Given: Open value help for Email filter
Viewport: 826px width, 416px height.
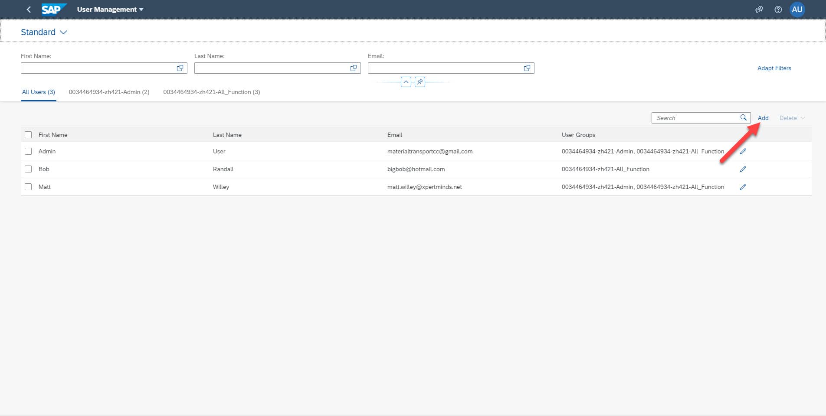Looking at the screenshot, I should [x=527, y=68].
